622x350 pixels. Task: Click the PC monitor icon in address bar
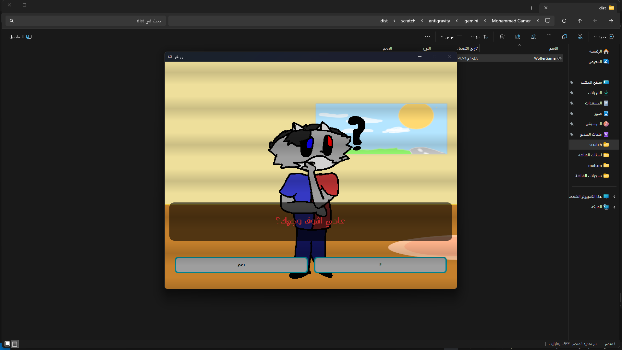point(548,21)
